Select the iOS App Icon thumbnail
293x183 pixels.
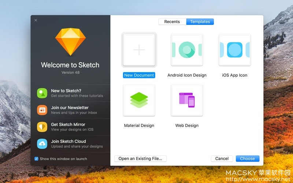(x=235, y=50)
